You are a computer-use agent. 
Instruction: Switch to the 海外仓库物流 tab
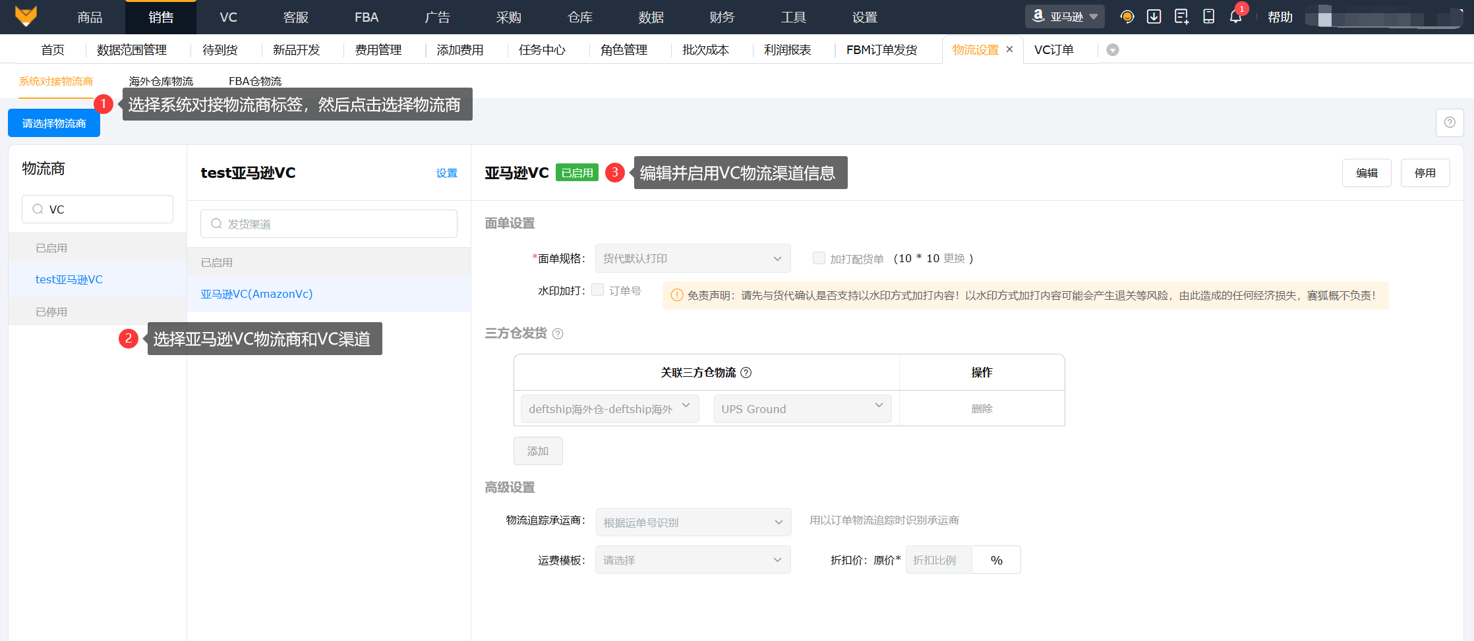(x=161, y=81)
